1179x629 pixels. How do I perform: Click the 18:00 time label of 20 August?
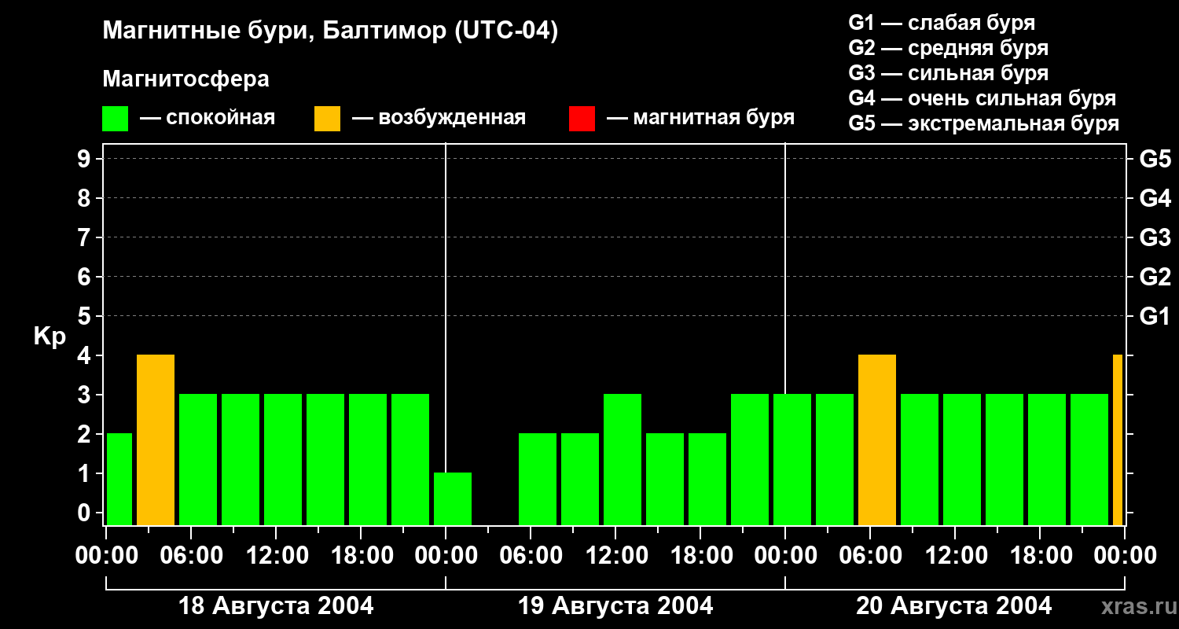pos(1040,556)
